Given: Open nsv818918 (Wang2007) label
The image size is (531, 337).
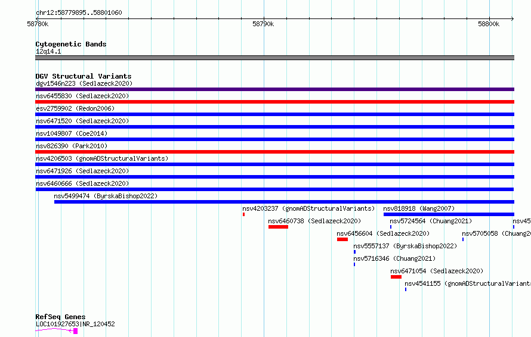Looking at the screenshot, I should 419,208.
